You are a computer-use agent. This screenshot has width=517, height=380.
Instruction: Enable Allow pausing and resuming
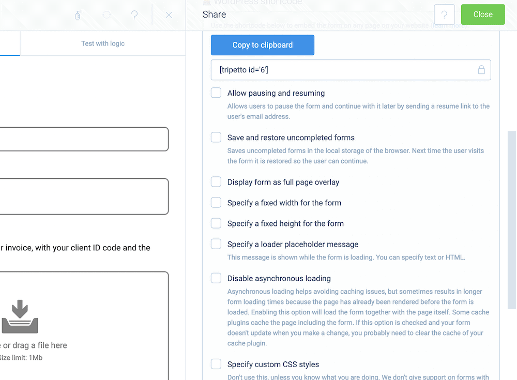pyautogui.click(x=216, y=93)
